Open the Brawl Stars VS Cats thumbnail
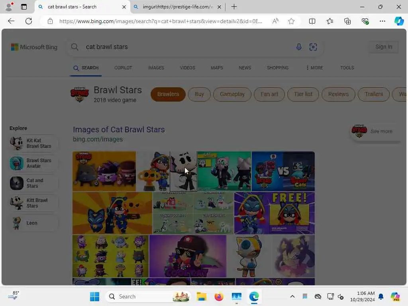Image resolution: width=408 pixels, height=306 pixels. tap(283, 171)
